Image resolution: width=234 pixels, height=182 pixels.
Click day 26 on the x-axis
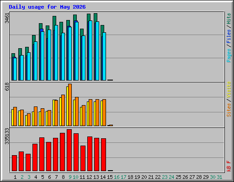[185, 177]
